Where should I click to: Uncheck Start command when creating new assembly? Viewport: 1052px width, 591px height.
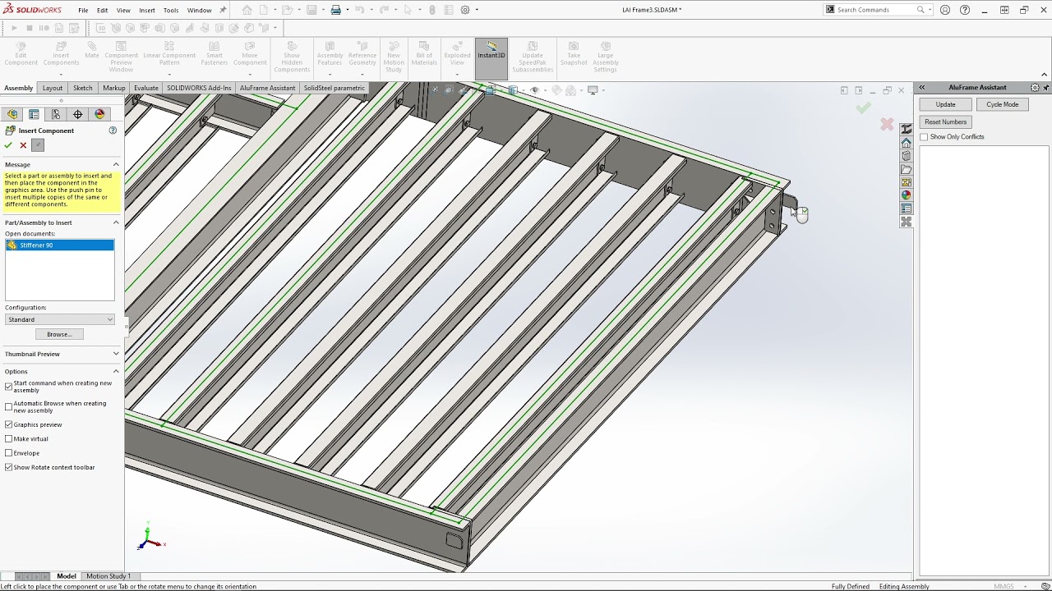(x=9, y=387)
